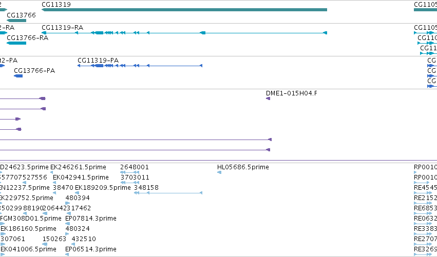Click the HL05686.5prime EST arrow
Viewport: 437px width, 257px height.
pos(219,172)
